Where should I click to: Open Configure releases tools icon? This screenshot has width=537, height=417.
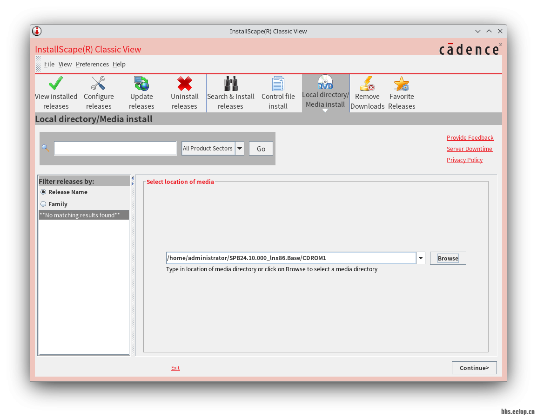[98, 84]
